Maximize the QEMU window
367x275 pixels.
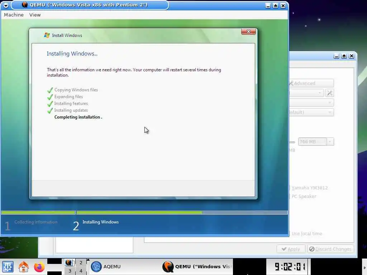tap(276, 6)
